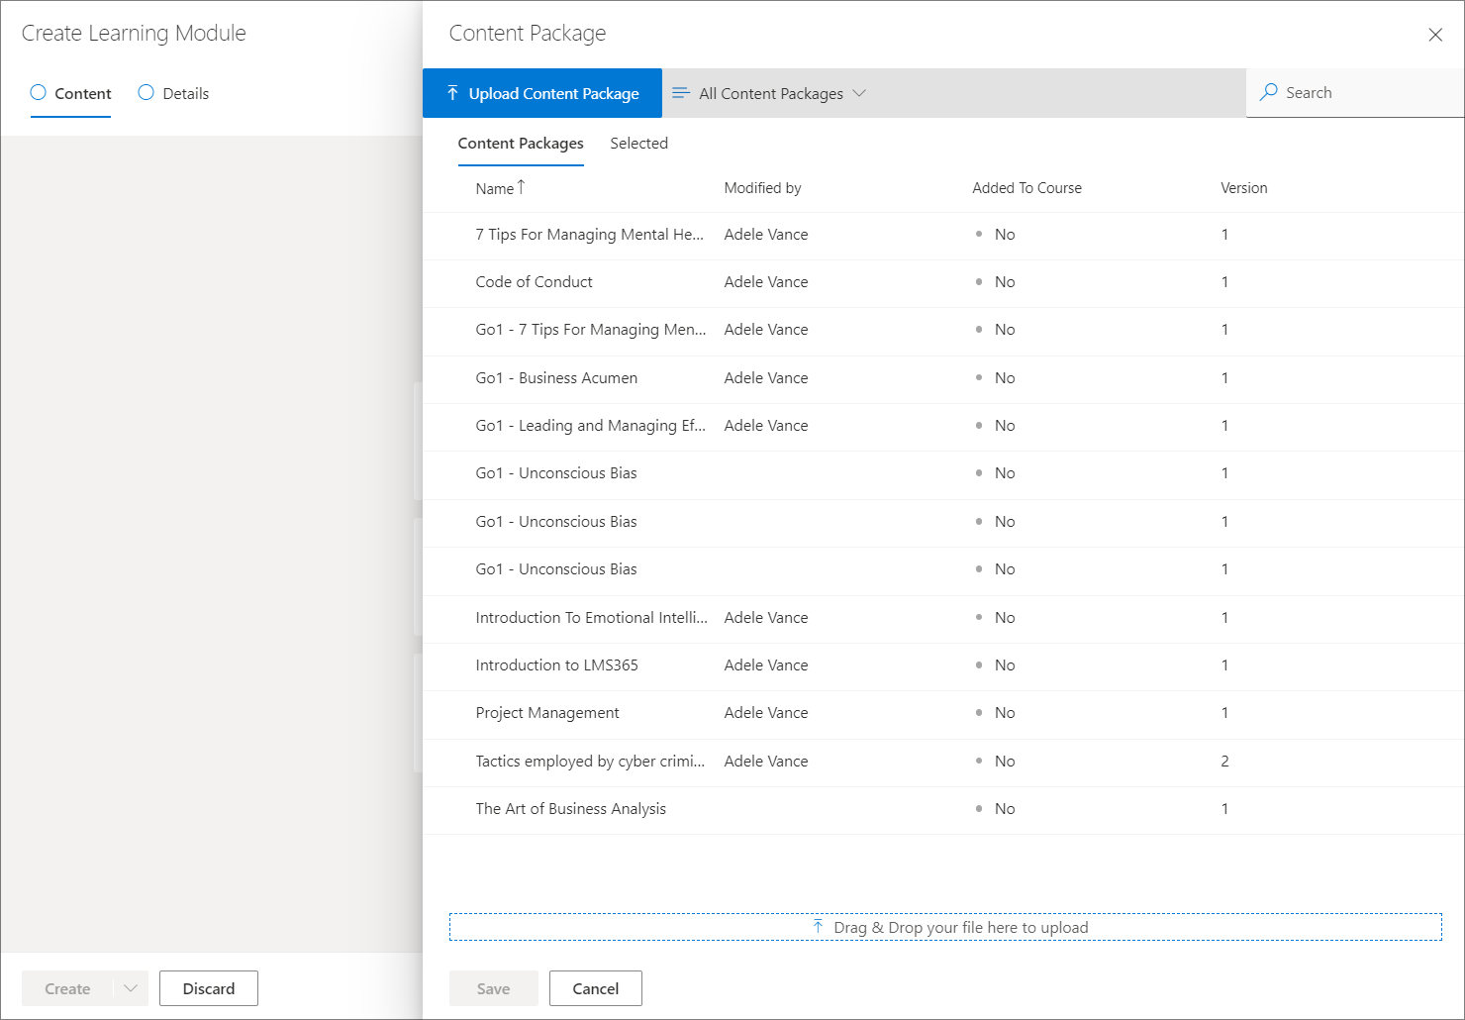The image size is (1465, 1020).
Task: Open the Content Packages tab
Action: (521, 144)
